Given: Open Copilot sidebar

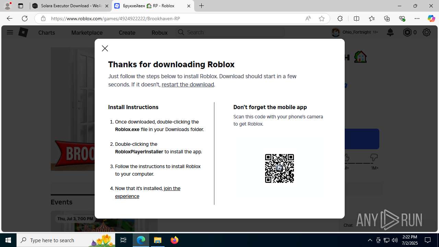Looking at the screenshot, I should click(x=431, y=19).
